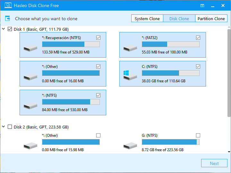
Task: Switch to the Disk Clone tab
Action: pos(179,18)
